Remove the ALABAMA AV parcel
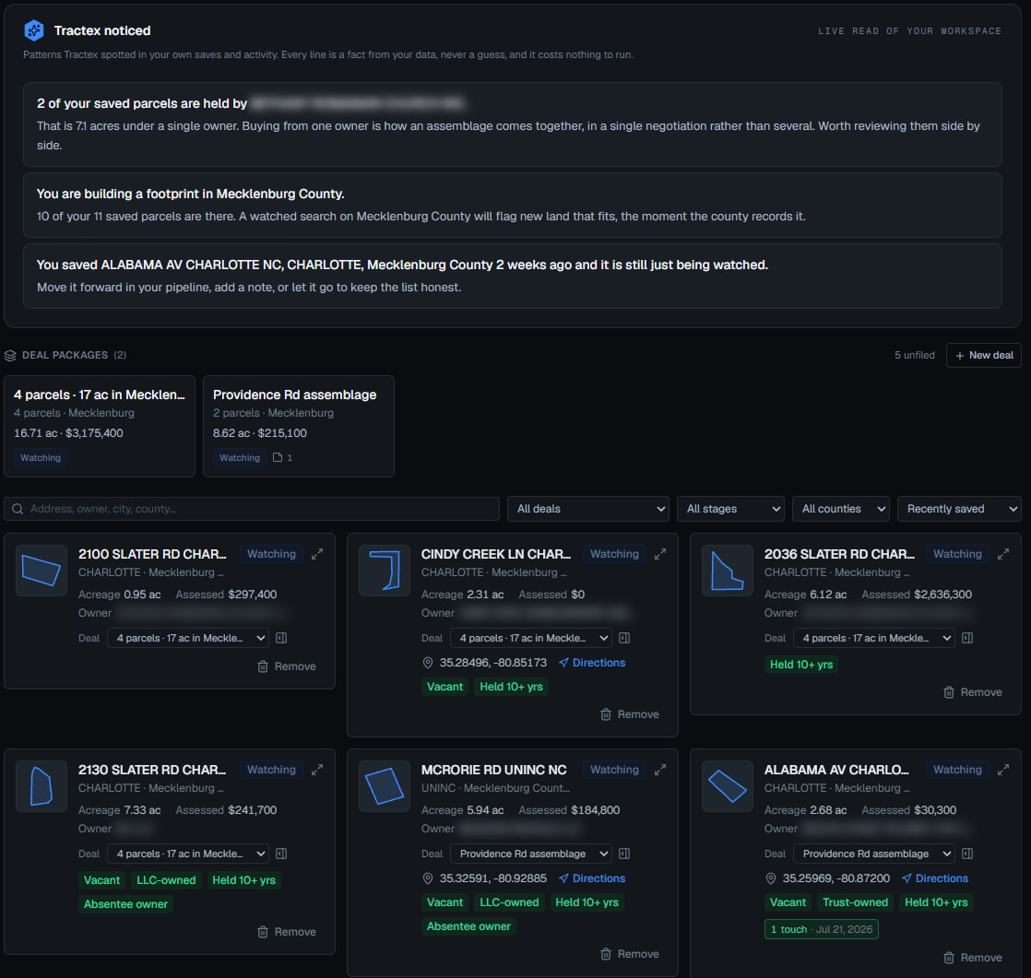Screen dimensions: 1031x978 click(973, 958)
